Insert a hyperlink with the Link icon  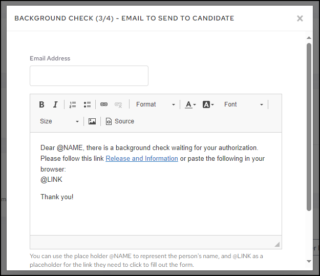point(104,104)
